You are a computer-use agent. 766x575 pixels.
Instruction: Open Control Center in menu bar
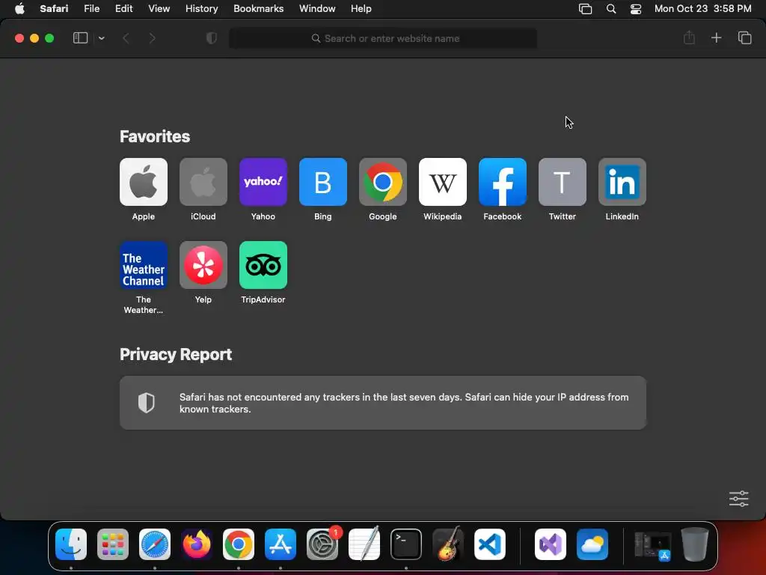pyautogui.click(x=636, y=9)
